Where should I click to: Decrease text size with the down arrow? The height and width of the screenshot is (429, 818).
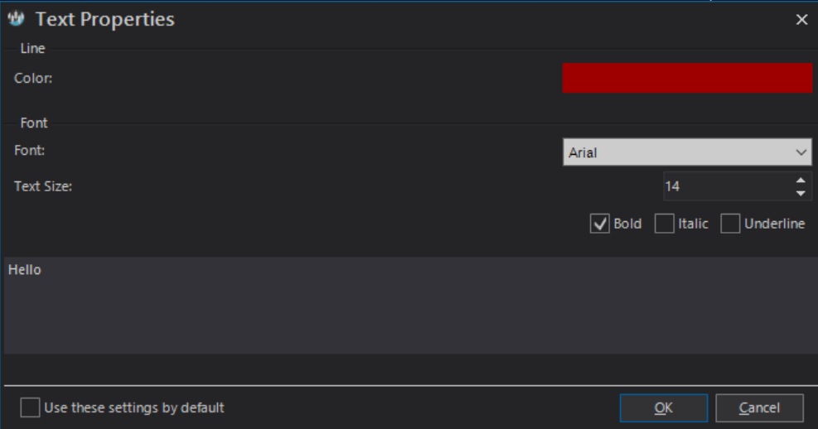801,194
